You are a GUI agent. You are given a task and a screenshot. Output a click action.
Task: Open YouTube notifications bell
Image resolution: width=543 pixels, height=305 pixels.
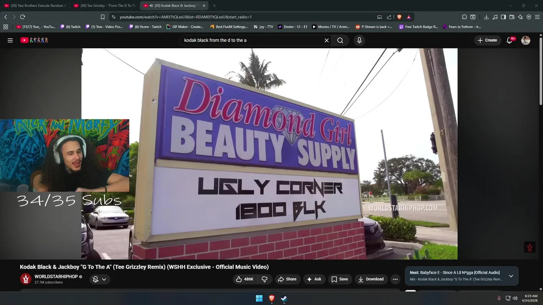(x=510, y=40)
